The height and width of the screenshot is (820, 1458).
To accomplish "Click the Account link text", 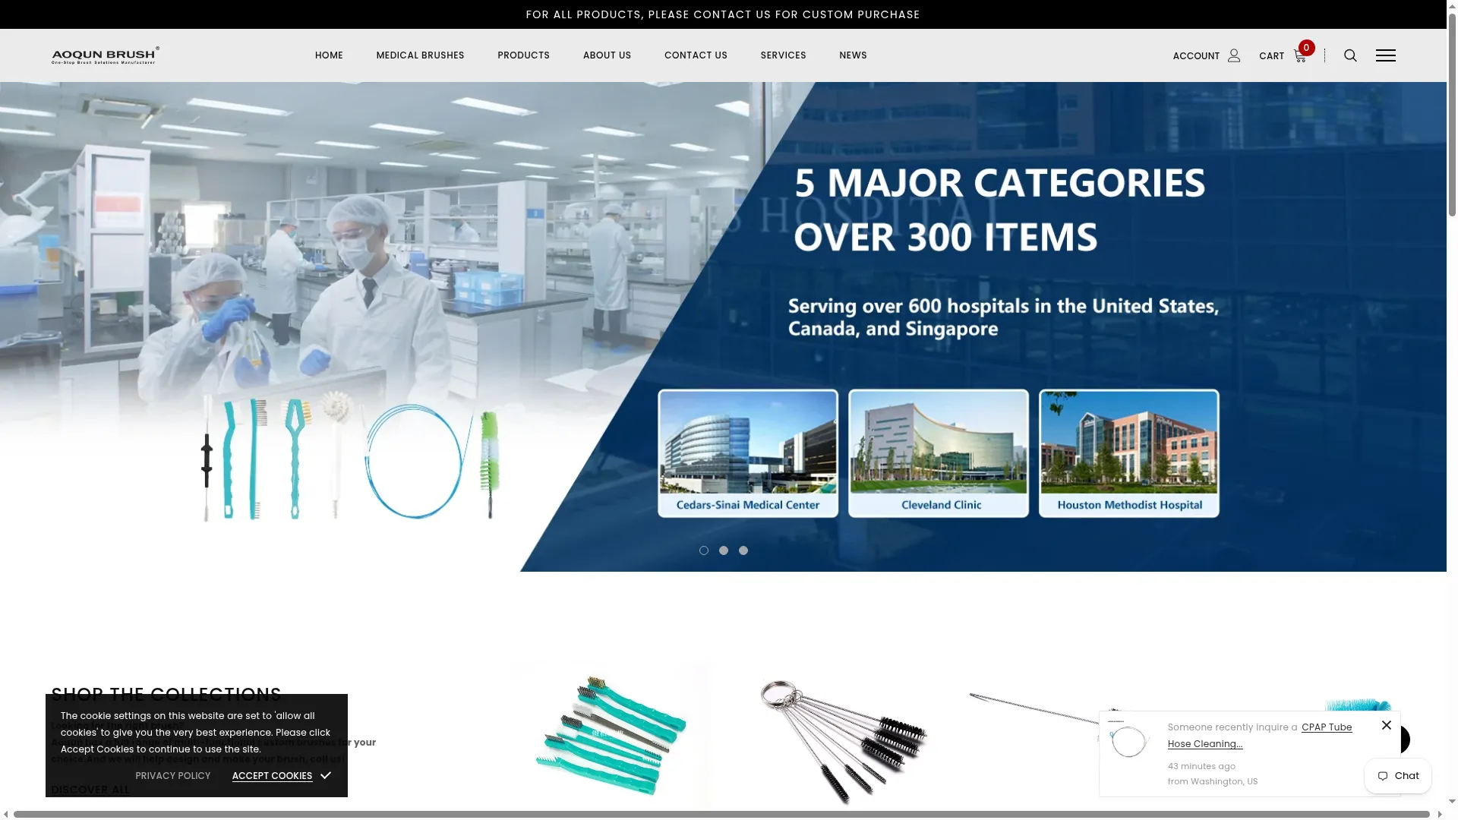I will pyautogui.click(x=1196, y=56).
